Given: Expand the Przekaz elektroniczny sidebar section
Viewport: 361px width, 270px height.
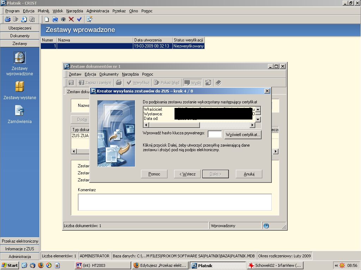Looking at the screenshot, I should tap(20, 241).
